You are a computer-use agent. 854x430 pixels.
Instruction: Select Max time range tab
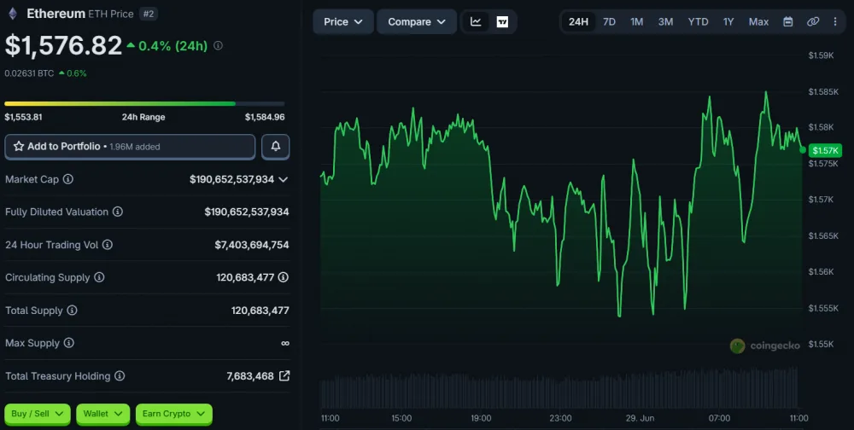758,22
